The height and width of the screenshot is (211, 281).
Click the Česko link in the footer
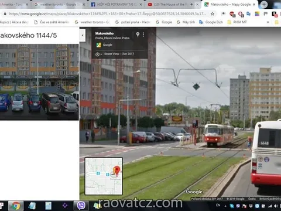252,199
